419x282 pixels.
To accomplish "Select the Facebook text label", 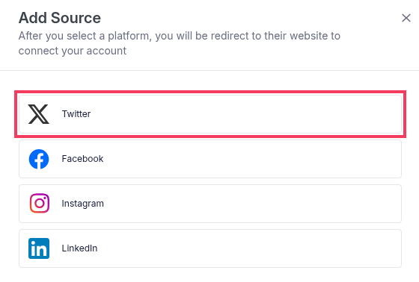I will coord(82,159).
